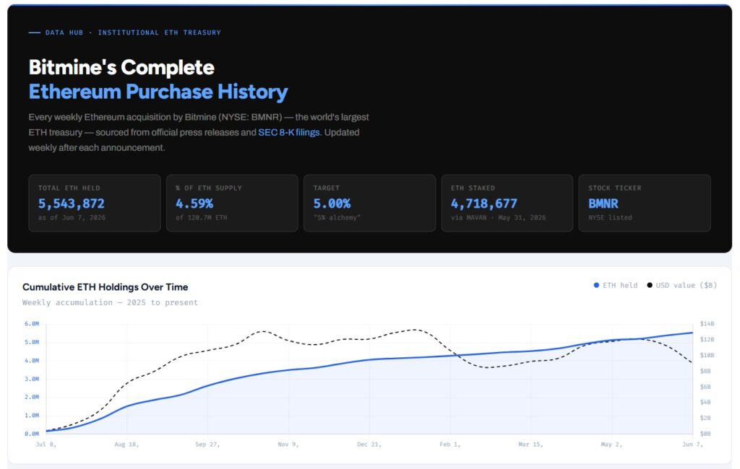Click the 'Bitmine's Complete' heading line

coord(121,67)
